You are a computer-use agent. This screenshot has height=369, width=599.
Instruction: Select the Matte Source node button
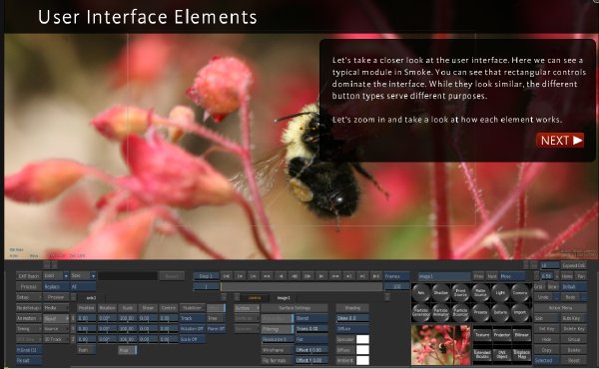tap(480, 293)
